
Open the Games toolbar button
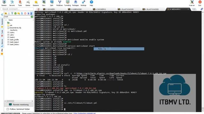(x=28, y=3)
